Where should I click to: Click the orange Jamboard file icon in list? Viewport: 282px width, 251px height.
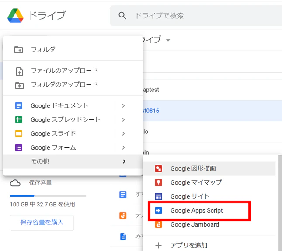click(123, 216)
